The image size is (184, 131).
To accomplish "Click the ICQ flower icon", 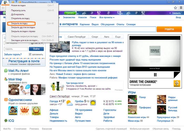I will click(x=6, y=120).
